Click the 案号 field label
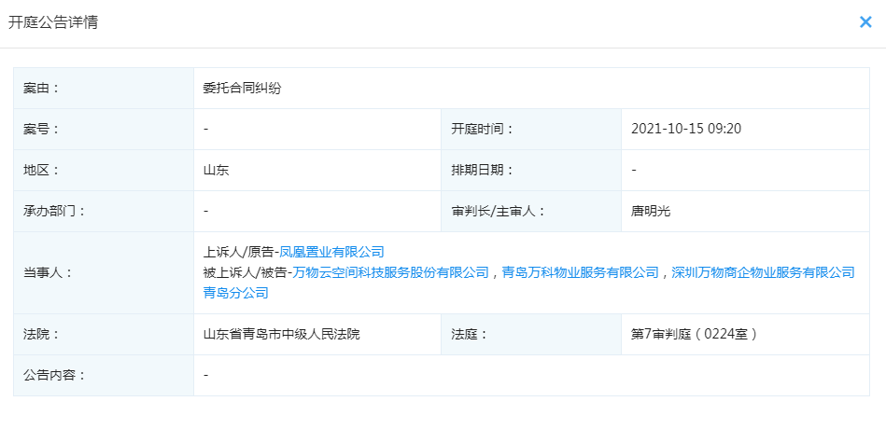 coord(41,129)
